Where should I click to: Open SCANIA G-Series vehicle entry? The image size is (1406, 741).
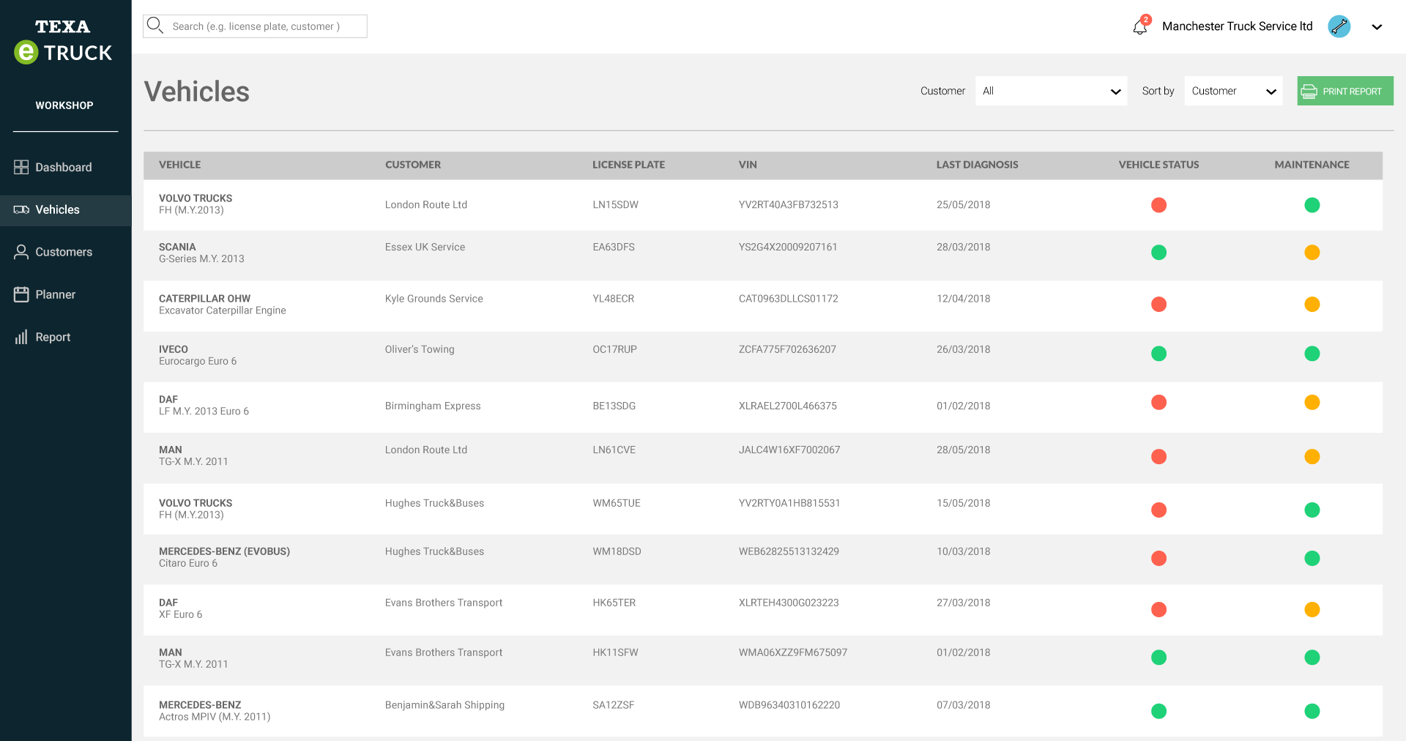(201, 253)
